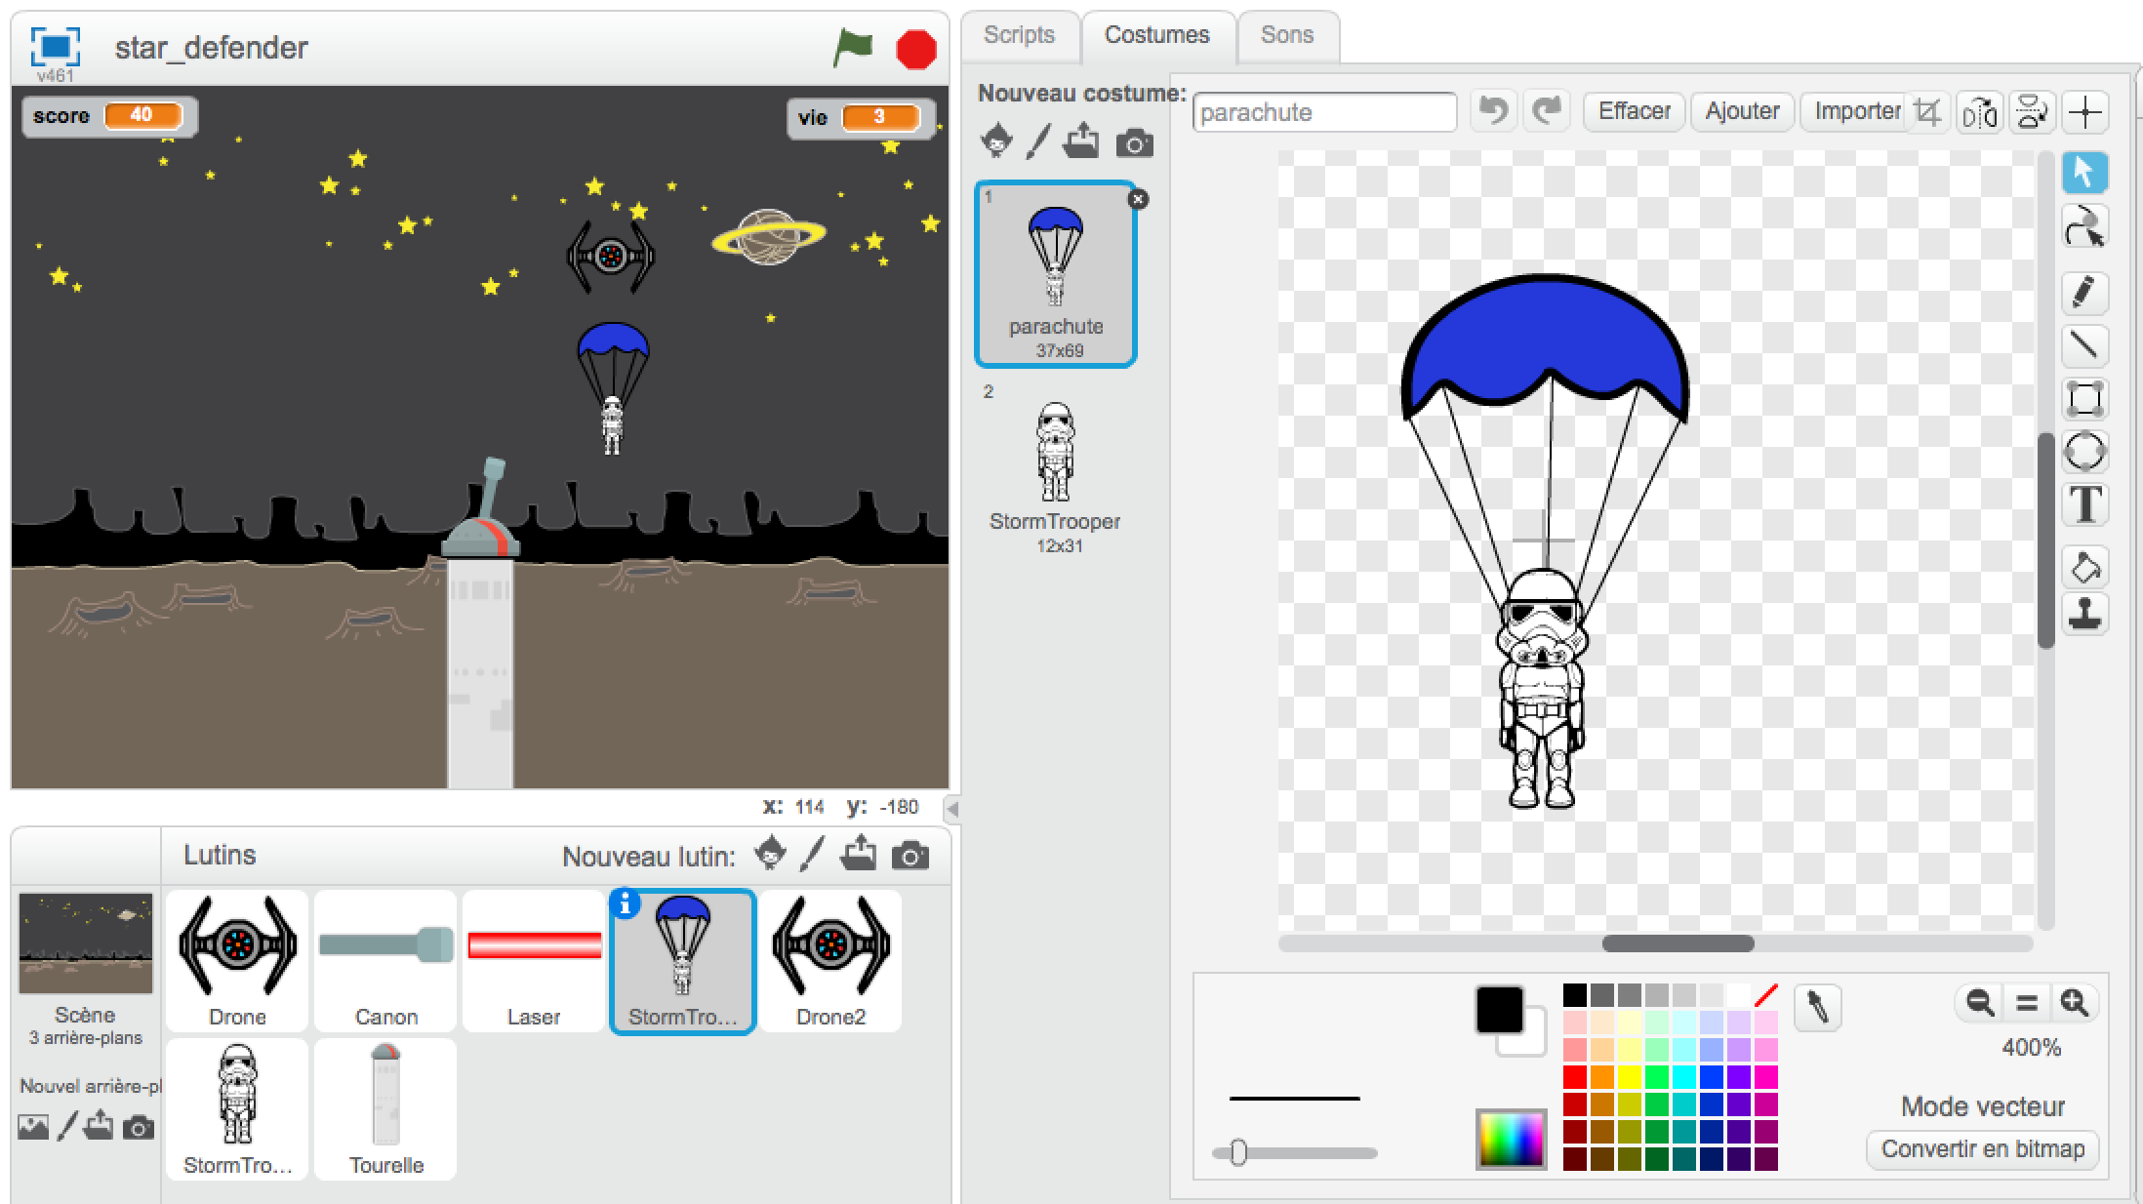Select the Fill bucket tool

2084,567
